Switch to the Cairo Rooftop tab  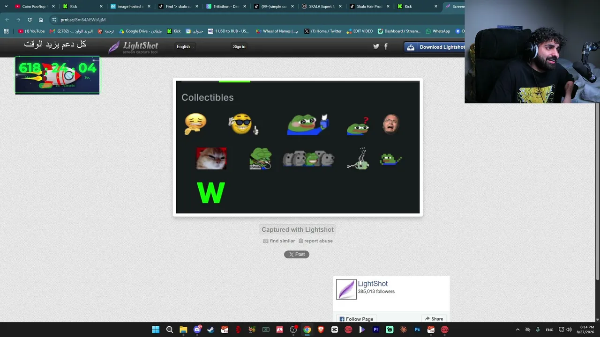pyautogui.click(x=35, y=7)
